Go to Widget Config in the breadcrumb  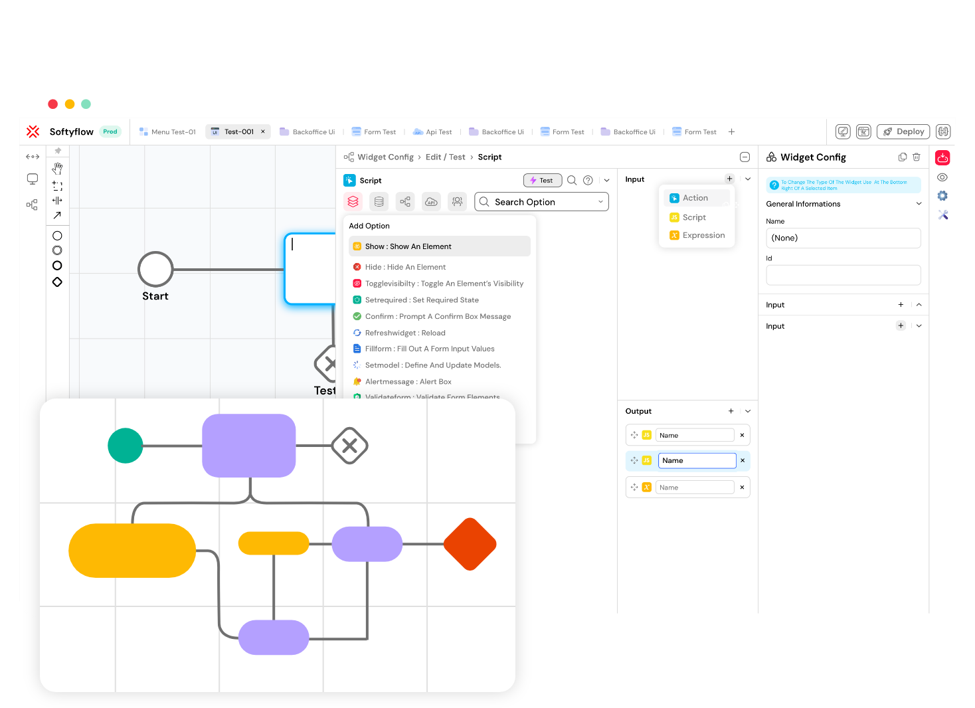(385, 157)
